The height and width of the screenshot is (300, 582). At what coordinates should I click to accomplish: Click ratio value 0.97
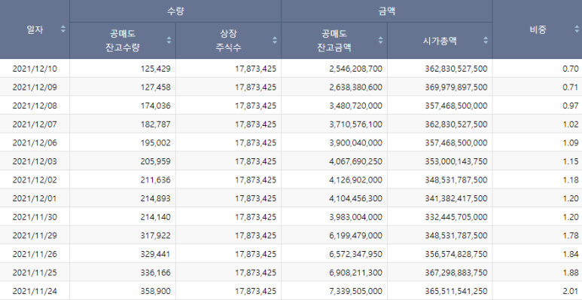pyautogui.click(x=571, y=106)
